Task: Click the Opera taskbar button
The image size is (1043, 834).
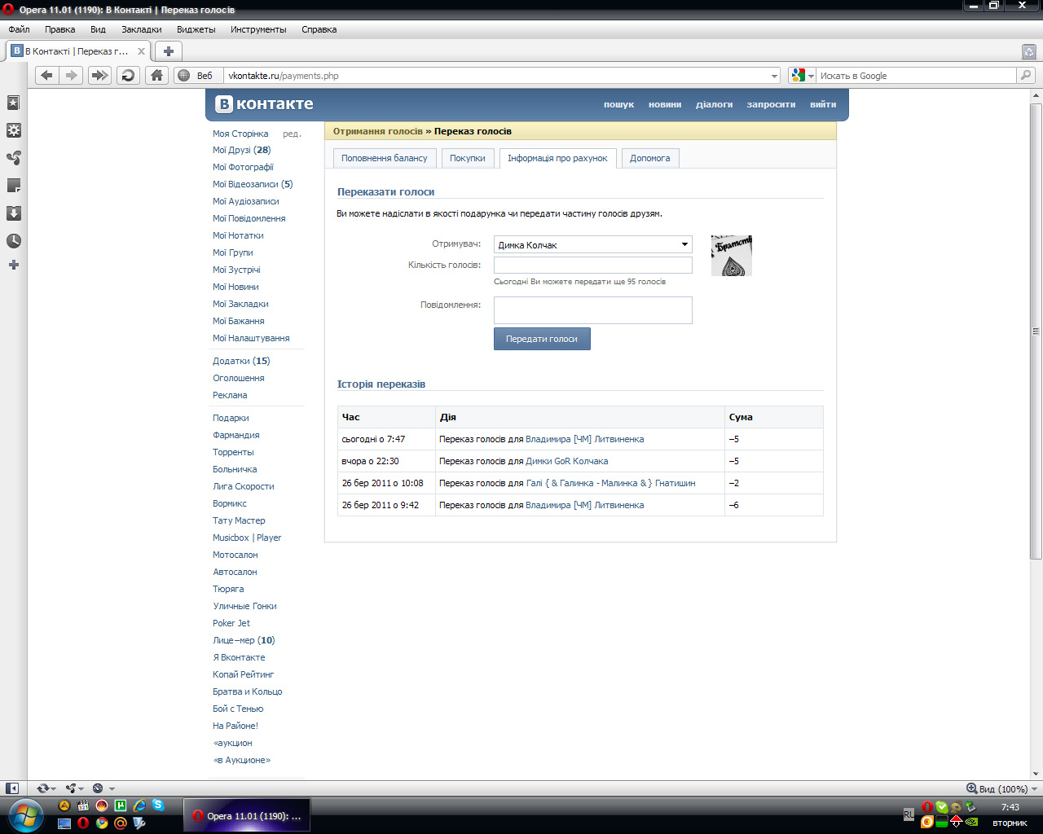Action: pyautogui.click(x=247, y=815)
